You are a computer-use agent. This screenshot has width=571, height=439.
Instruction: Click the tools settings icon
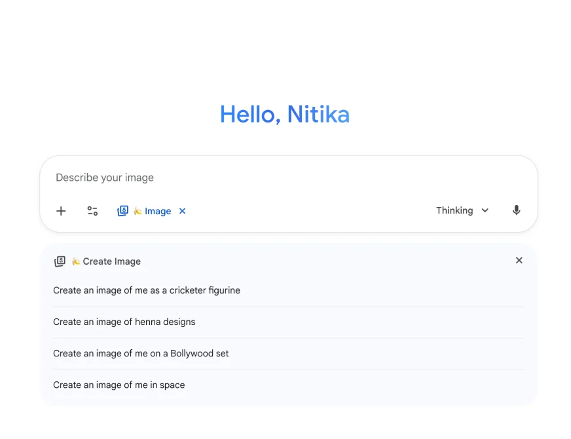92,211
